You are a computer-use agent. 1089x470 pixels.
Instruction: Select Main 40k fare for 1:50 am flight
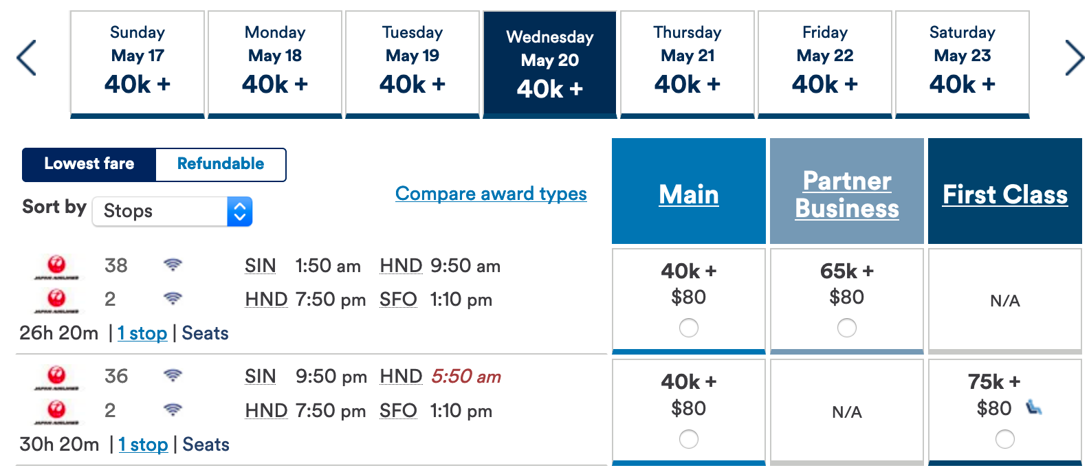click(x=689, y=328)
